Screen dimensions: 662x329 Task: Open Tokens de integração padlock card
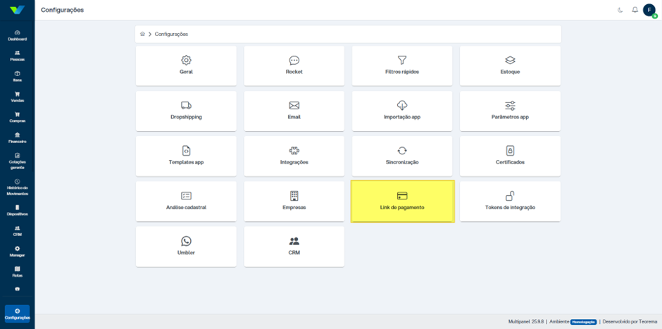pos(510,201)
